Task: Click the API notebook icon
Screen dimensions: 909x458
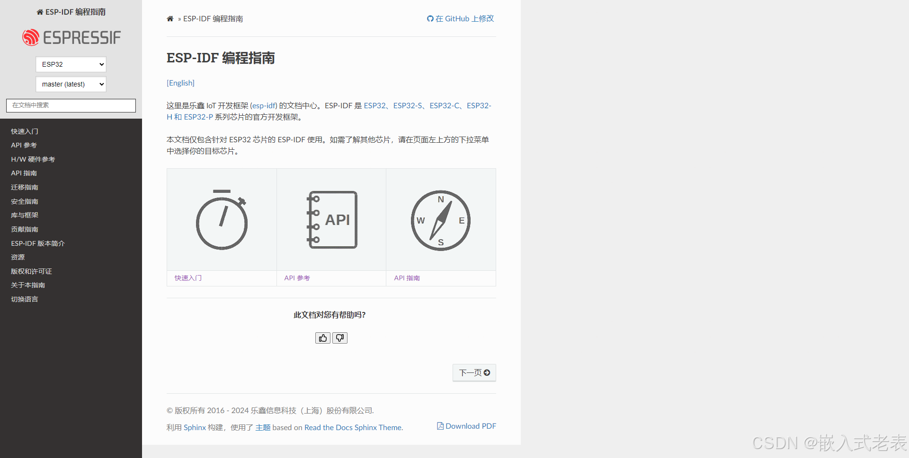Action: (x=331, y=220)
